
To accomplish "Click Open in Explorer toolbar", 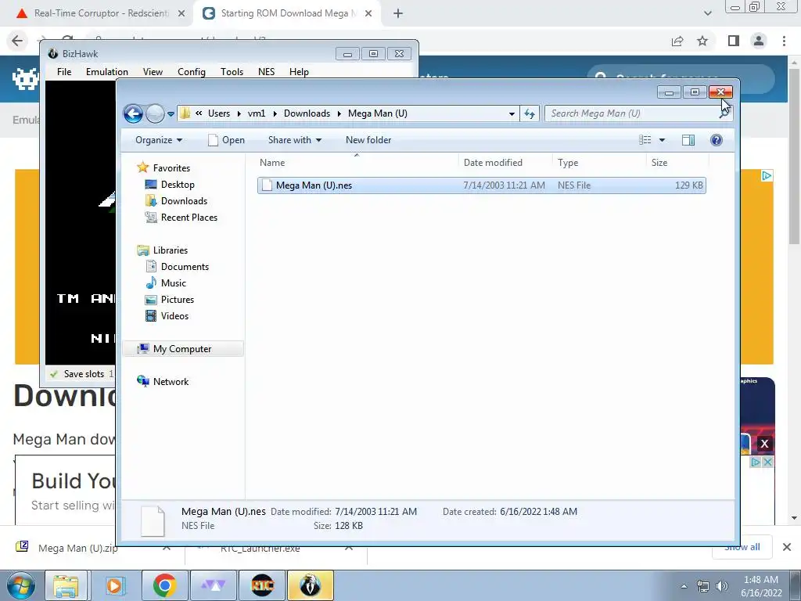I will click(x=226, y=140).
